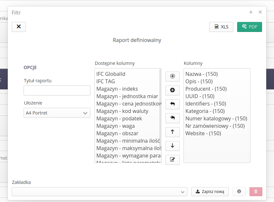Click the plus icon in Filtr titlebar
This screenshot has width=274, height=202.
pos(251,12)
